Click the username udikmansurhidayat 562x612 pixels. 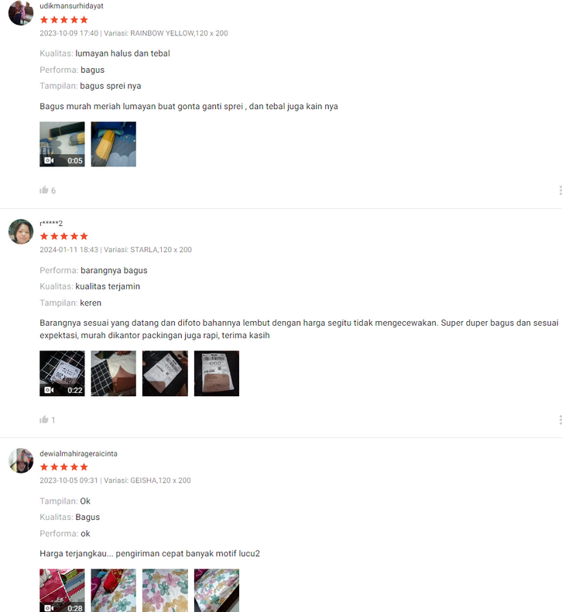[x=71, y=6]
